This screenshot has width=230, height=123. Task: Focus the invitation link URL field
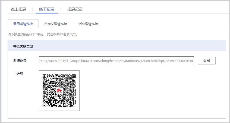(x=116, y=61)
